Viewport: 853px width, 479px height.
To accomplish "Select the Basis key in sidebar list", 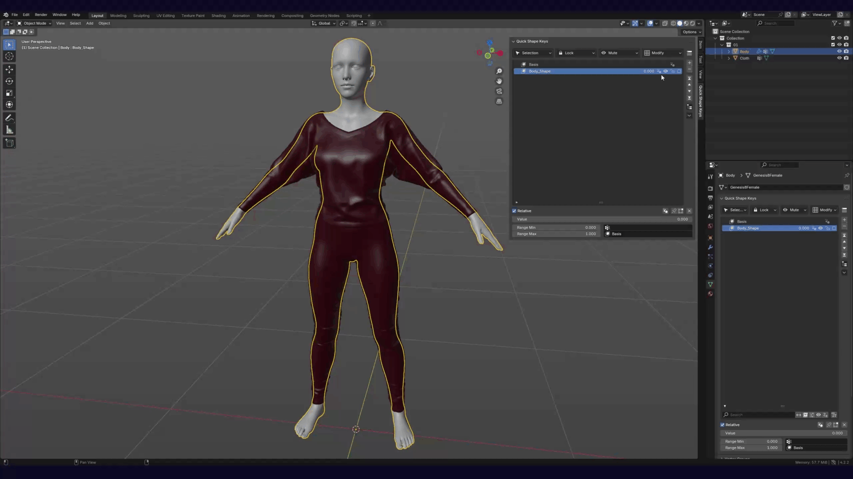I will [598, 65].
